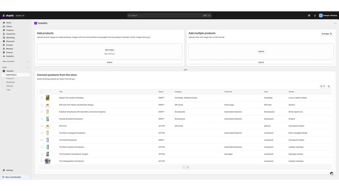Check the Gradient Snowboard row checkbox
339x191 pixels.
tap(42, 112)
